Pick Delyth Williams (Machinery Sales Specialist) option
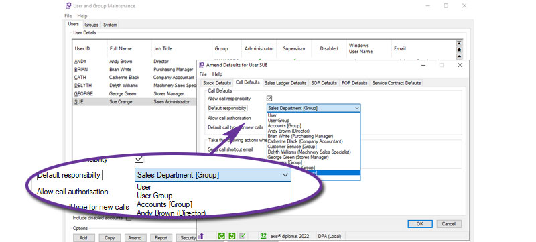The image size is (536, 242). pos(309,152)
